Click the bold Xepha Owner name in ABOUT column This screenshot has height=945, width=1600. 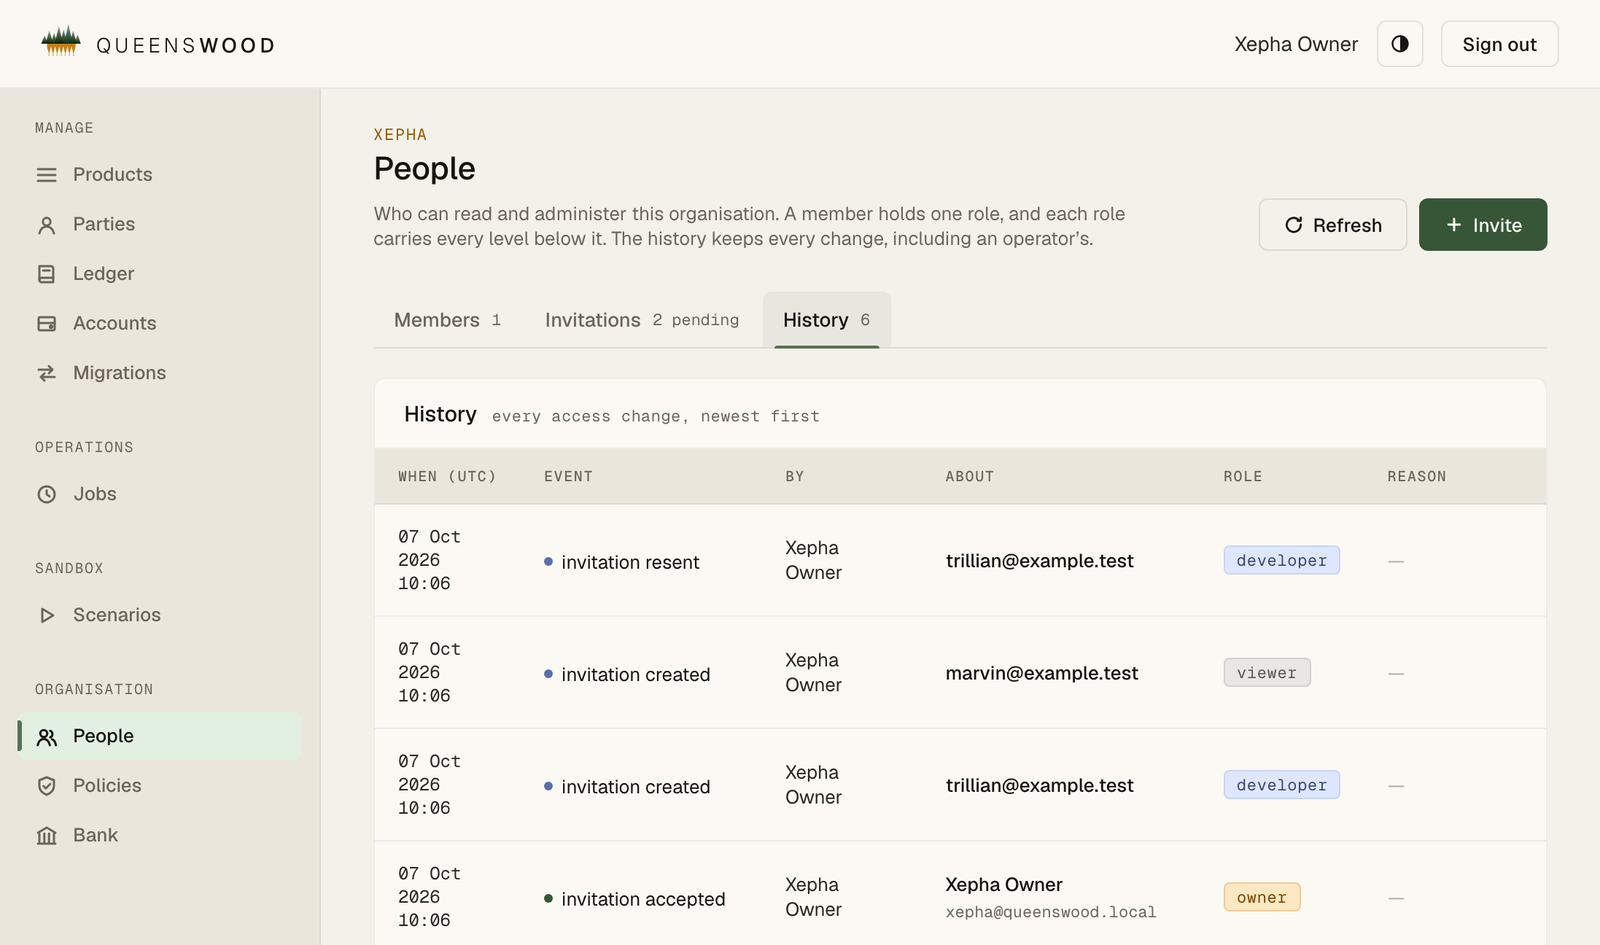(1003, 884)
